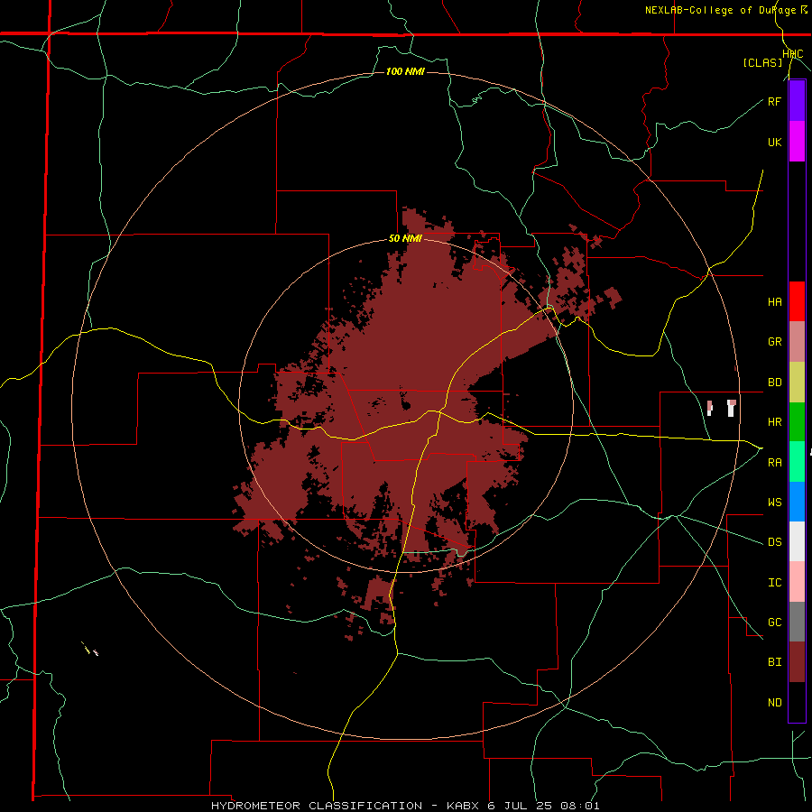Click the RA light green legend swatch
Image resolution: width=812 pixels, height=812 pixels.
(x=797, y=462)
